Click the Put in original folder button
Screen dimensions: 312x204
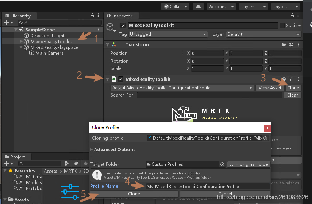tap(249, 164)
